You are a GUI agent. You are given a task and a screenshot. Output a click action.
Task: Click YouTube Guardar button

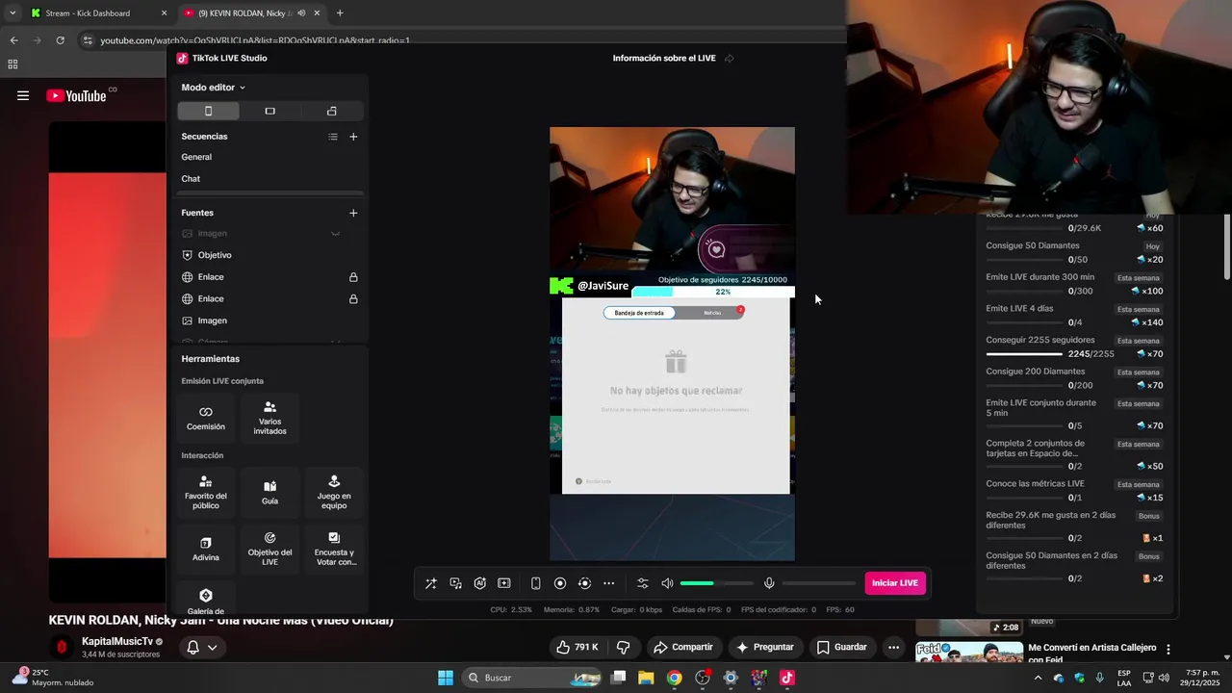[x=842, y=648]
